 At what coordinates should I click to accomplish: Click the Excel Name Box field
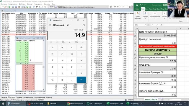click(x=139, y=25)
